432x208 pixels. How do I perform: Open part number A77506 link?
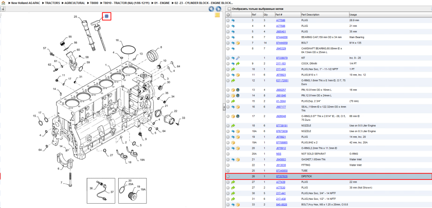(280, 26)
